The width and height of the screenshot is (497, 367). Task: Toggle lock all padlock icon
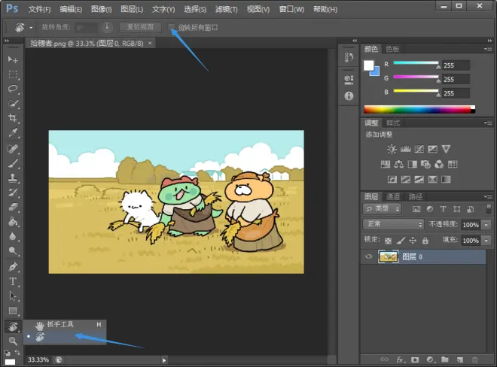425,241
